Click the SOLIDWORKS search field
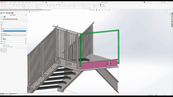This screenshot has height=97, width=173. 152,2
